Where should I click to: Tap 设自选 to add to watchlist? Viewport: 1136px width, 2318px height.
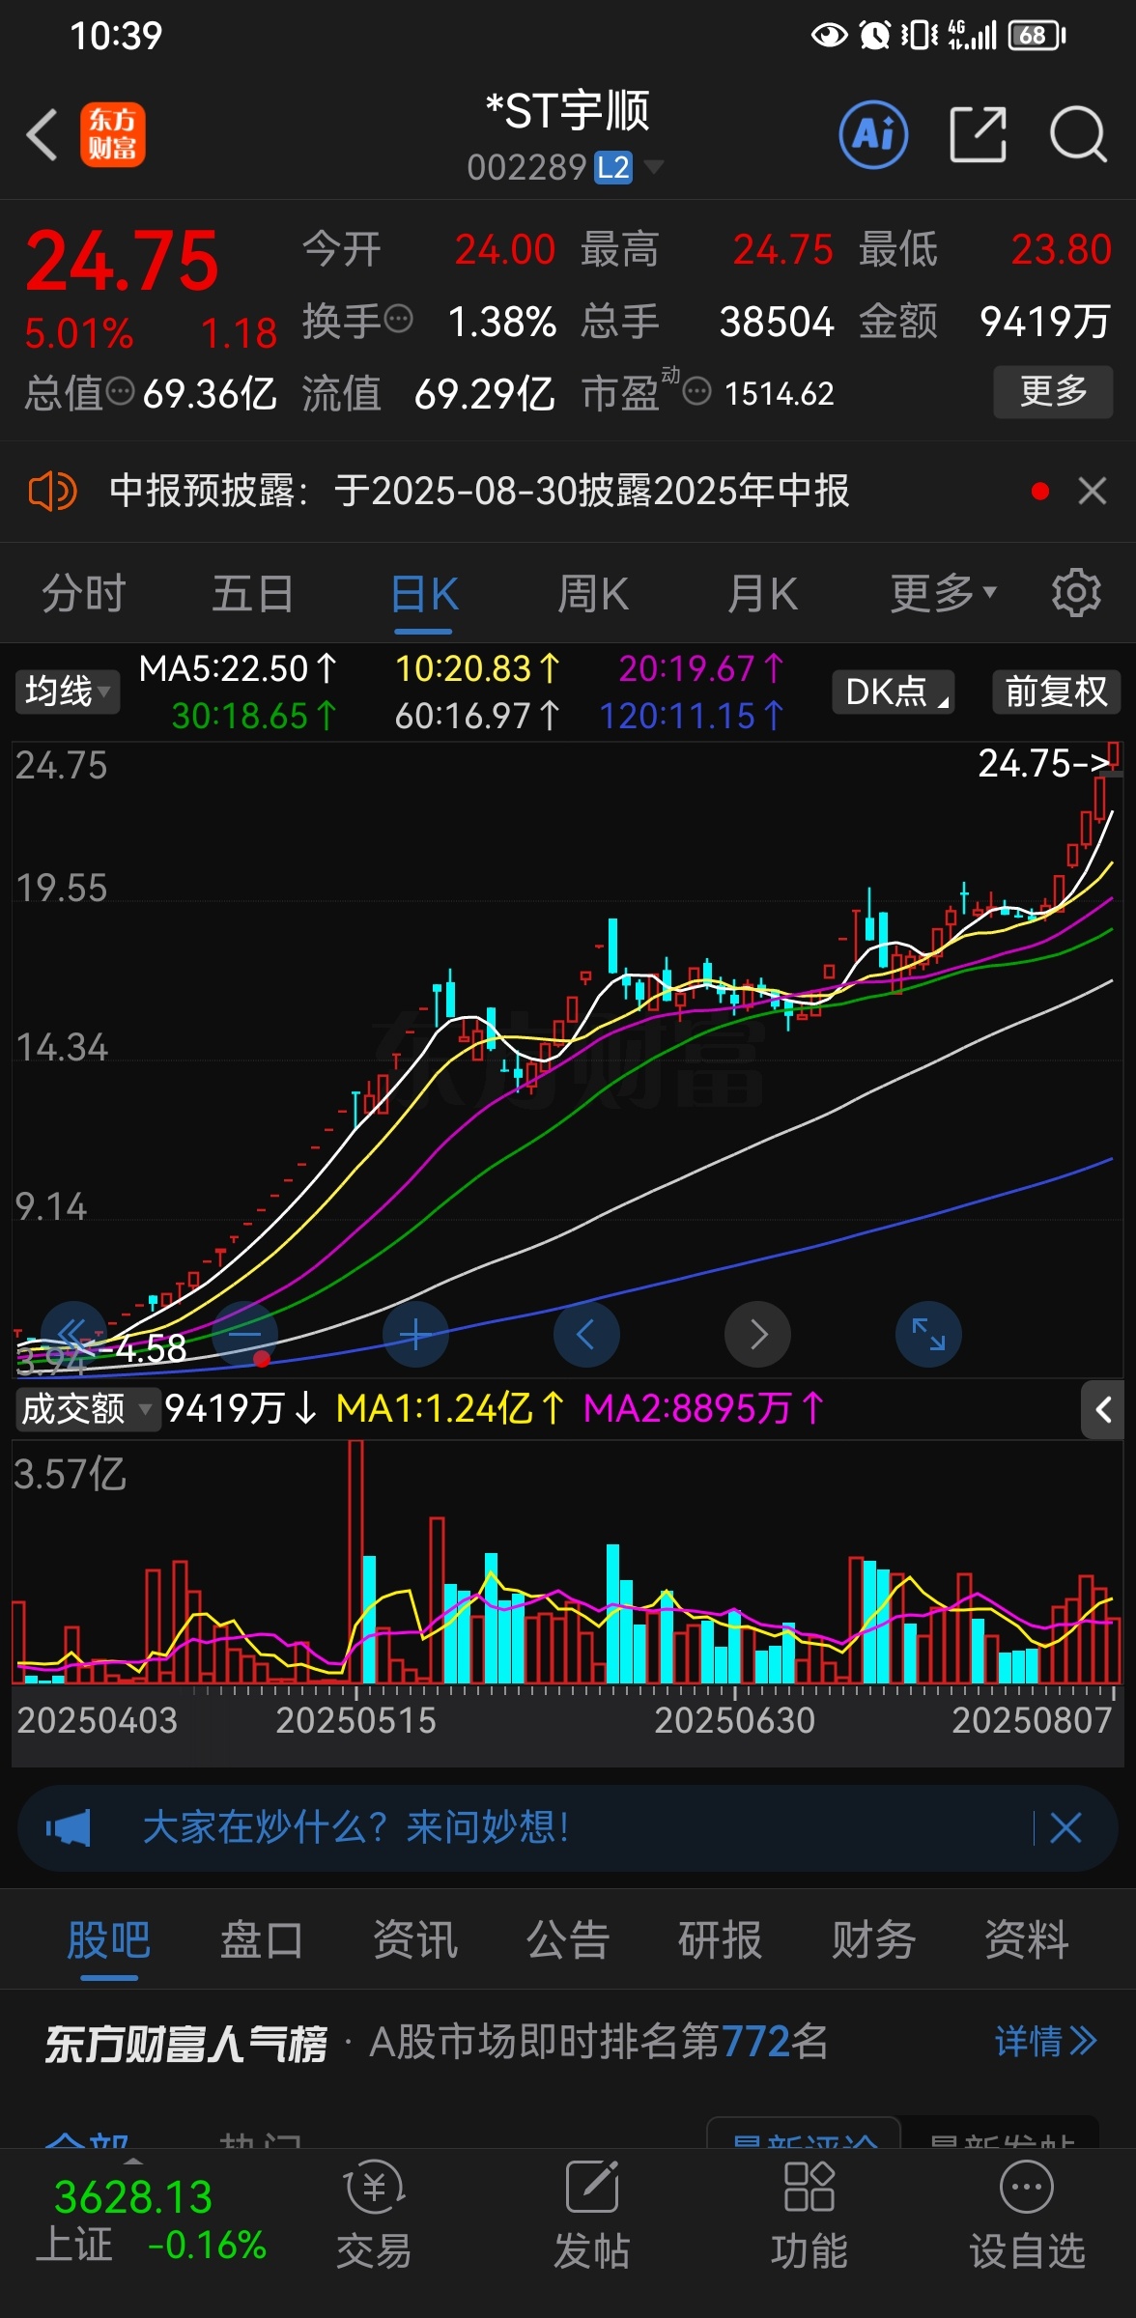(x=1027, y=2215)
